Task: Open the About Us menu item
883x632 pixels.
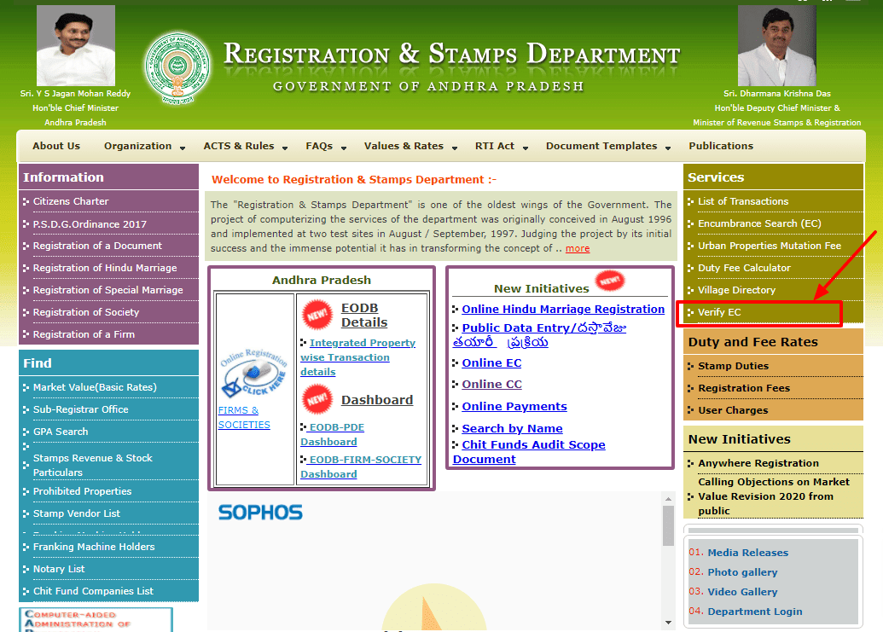Action: (56, 146)
